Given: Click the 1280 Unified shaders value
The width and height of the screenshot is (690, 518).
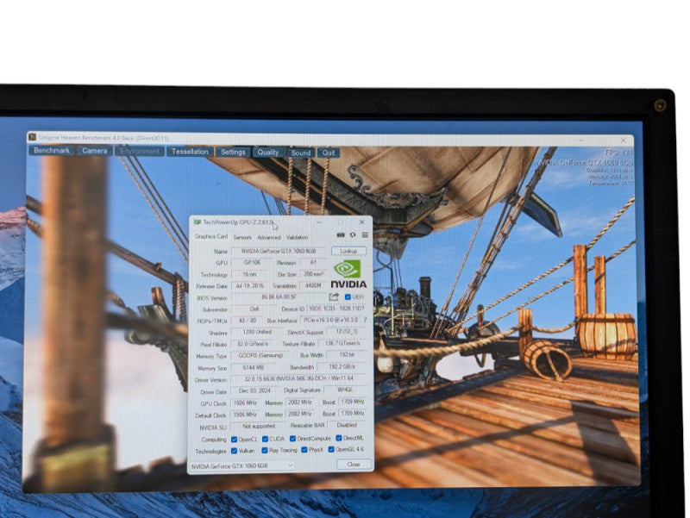Looking at the screenshot, I should pos(257,332).
